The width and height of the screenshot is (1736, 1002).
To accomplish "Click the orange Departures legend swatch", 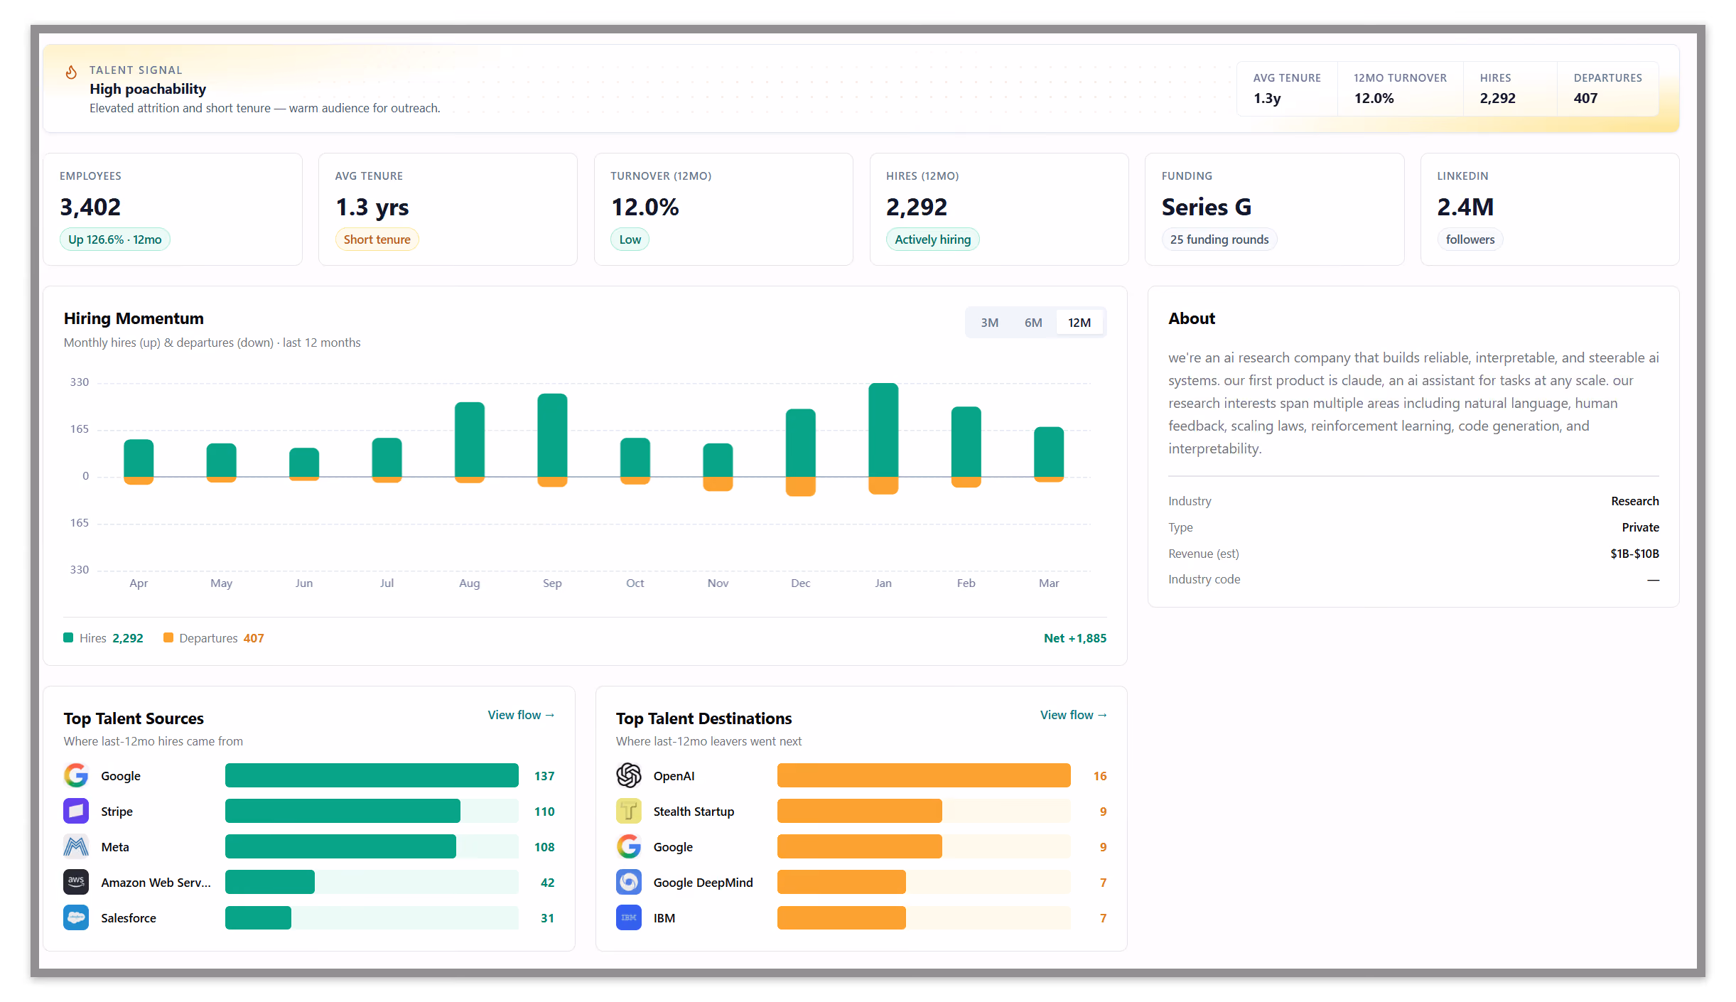I will click(168, 637).
